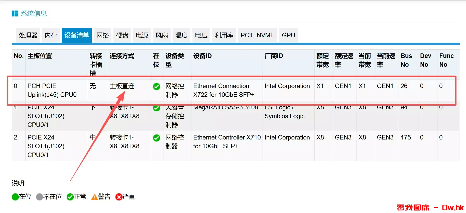Click the Ethernet Connection X722 device cell

pos(224,90)
